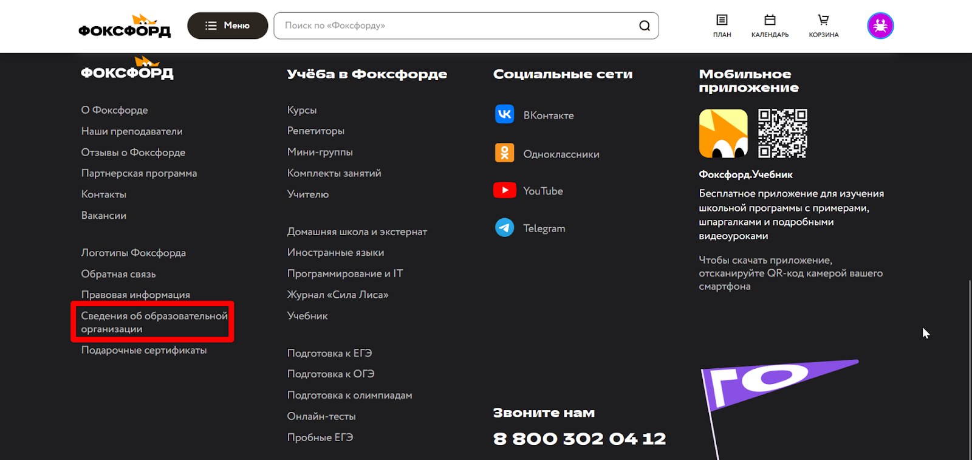The height and width of the screenshot is (460, 972).
Task: Click the QR code for app download
Action: pos(782,134)
